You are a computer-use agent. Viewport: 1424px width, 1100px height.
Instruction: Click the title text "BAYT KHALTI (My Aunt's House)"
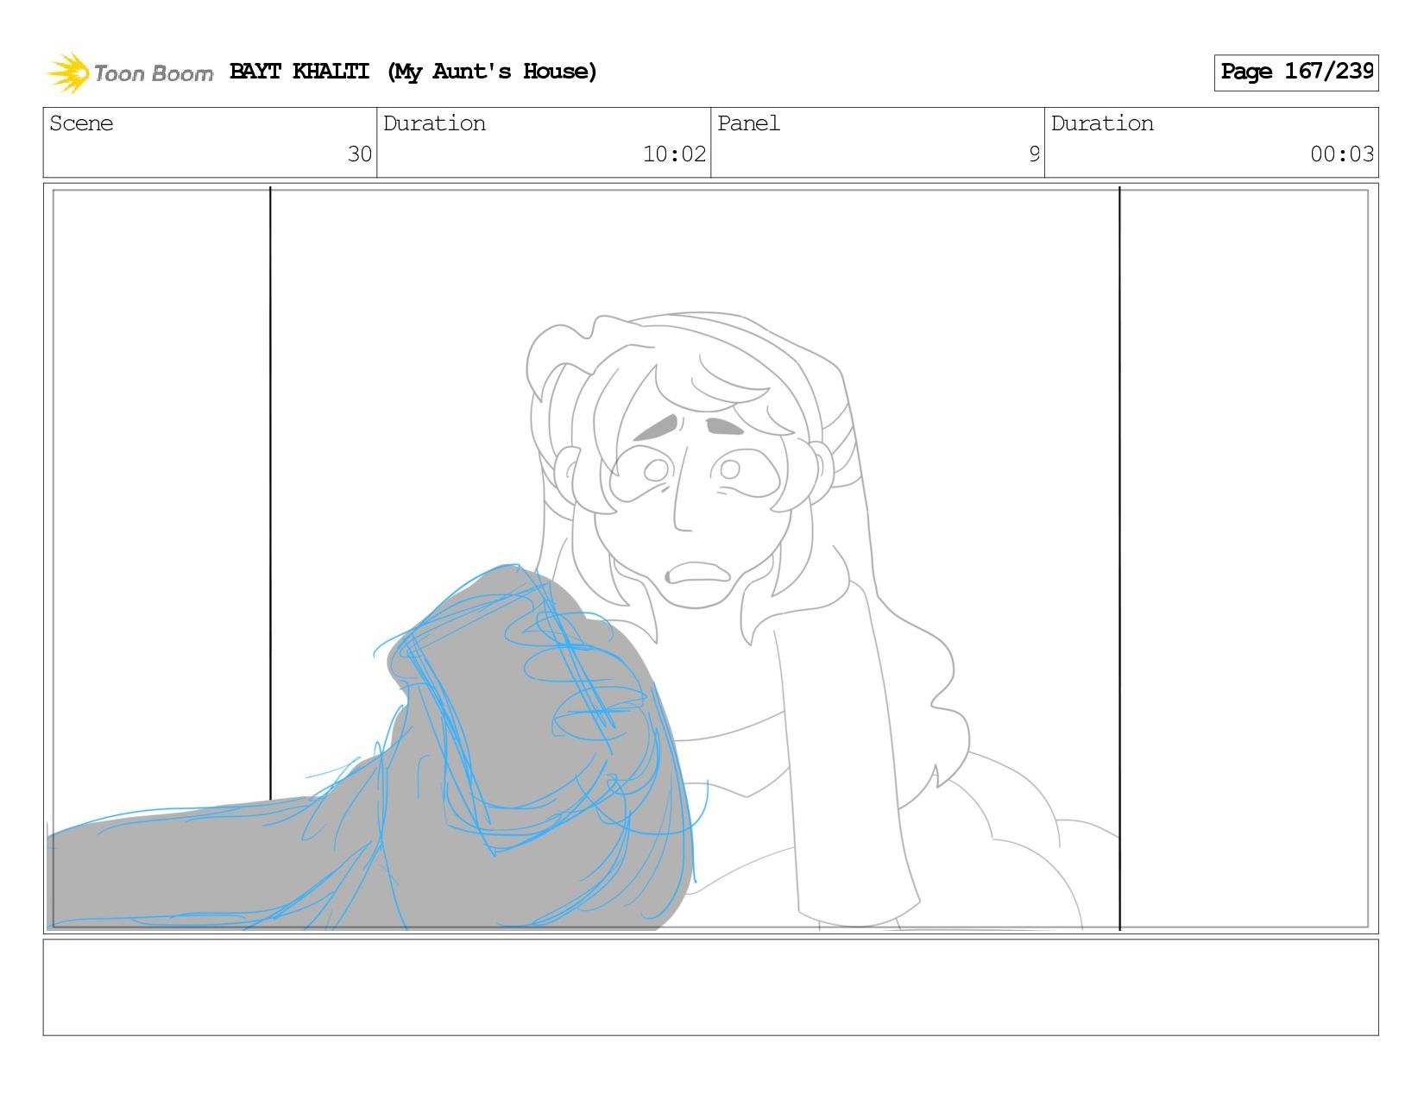coord(413,72)
